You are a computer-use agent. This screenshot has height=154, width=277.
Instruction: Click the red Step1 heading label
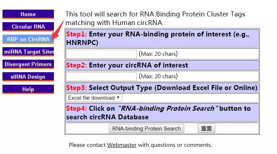76,34
